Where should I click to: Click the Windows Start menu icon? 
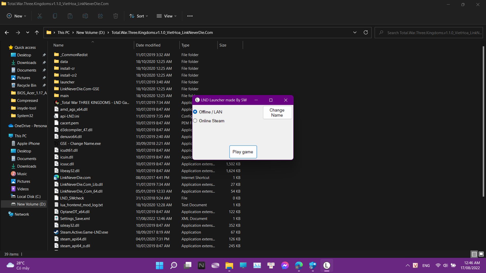coord(159,265)
